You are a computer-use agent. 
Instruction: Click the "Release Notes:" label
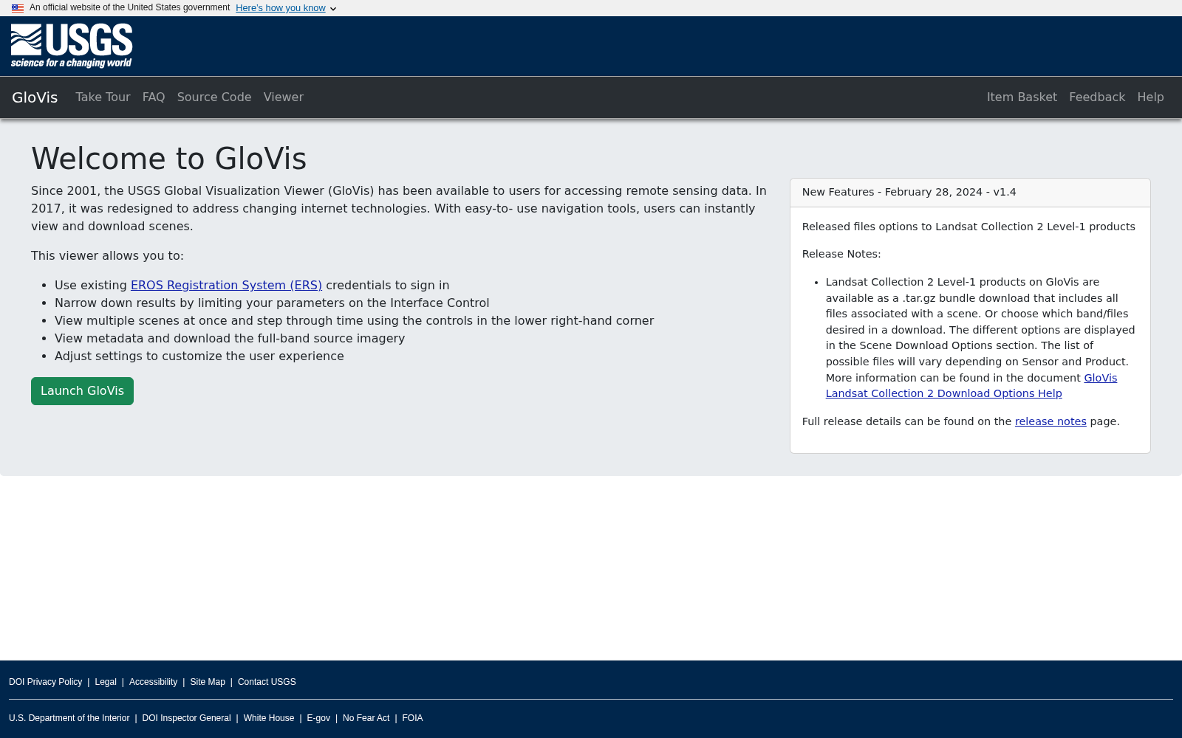pos(841,254)
